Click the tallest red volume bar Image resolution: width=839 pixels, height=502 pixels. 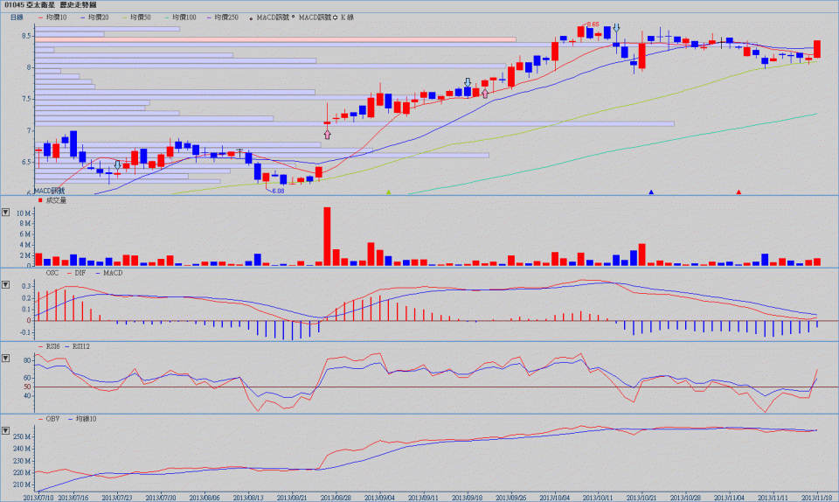pos(327,235)
